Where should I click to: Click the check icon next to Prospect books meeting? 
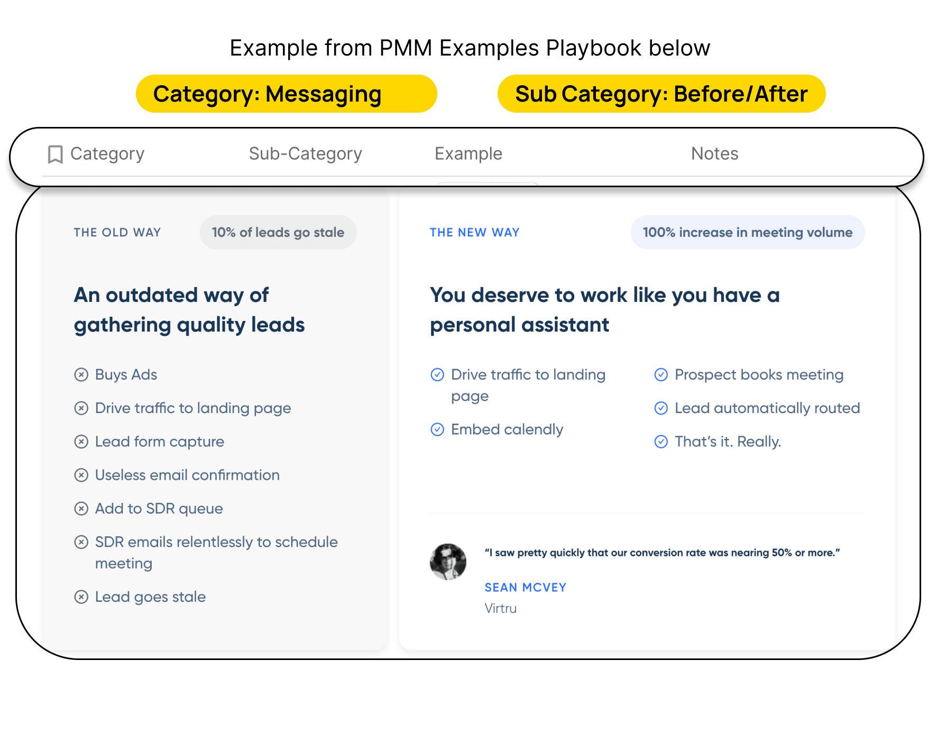661,375
